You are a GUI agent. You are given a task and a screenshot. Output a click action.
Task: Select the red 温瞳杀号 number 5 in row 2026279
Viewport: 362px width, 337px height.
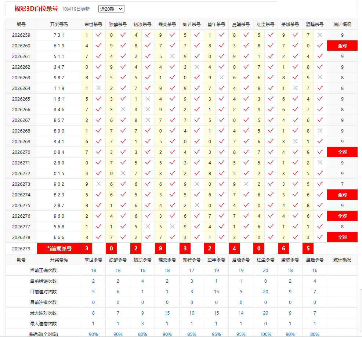(308, 249)
